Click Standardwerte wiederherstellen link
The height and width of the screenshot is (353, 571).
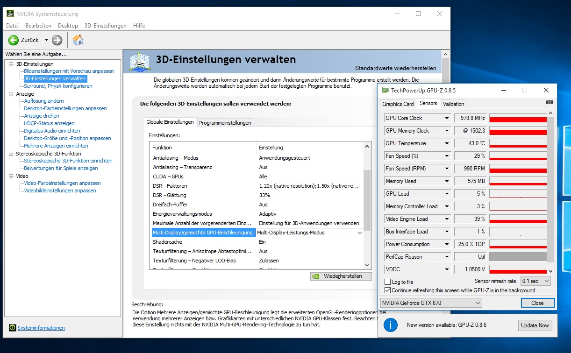[x=395, y=68]
